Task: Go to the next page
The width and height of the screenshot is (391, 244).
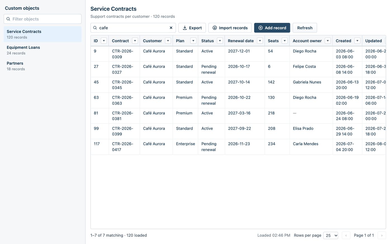Action: pos(382,235)
